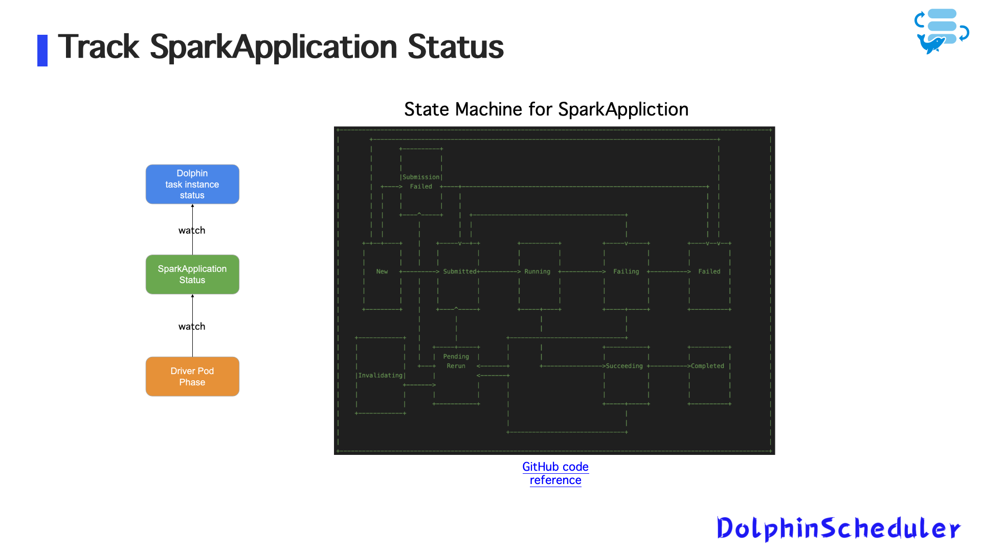The width and height of the screenshot is (982, 552).
Task: Click the Track SparkApplication Status title
Action: point(280,47)
